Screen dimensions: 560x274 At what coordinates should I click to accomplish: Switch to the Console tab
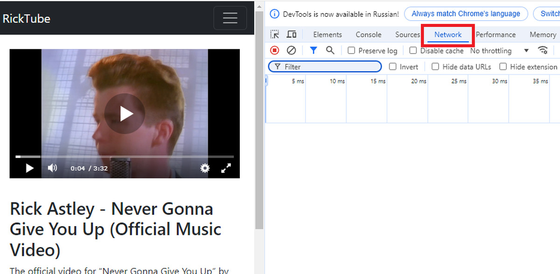tap(368, 34)
